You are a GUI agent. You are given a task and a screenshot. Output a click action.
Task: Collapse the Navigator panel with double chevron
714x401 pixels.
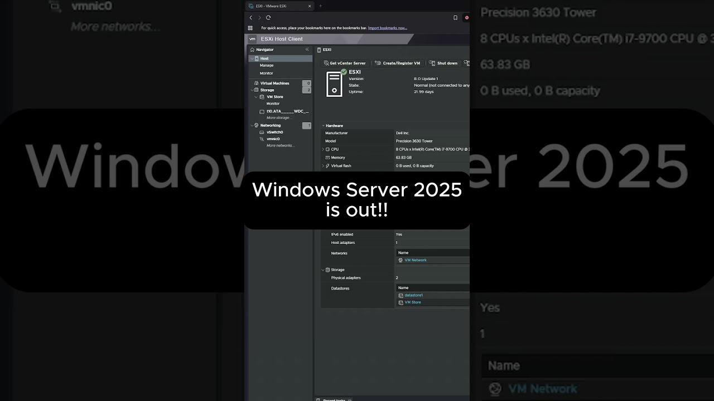(x=307, y=50)
